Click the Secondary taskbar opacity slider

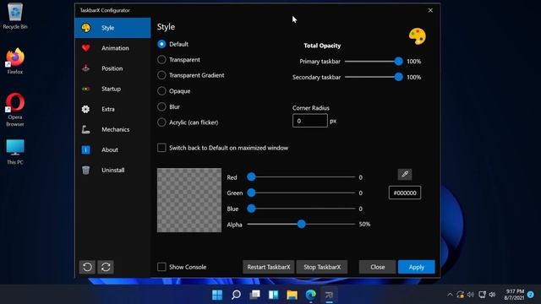click(374, 77)
